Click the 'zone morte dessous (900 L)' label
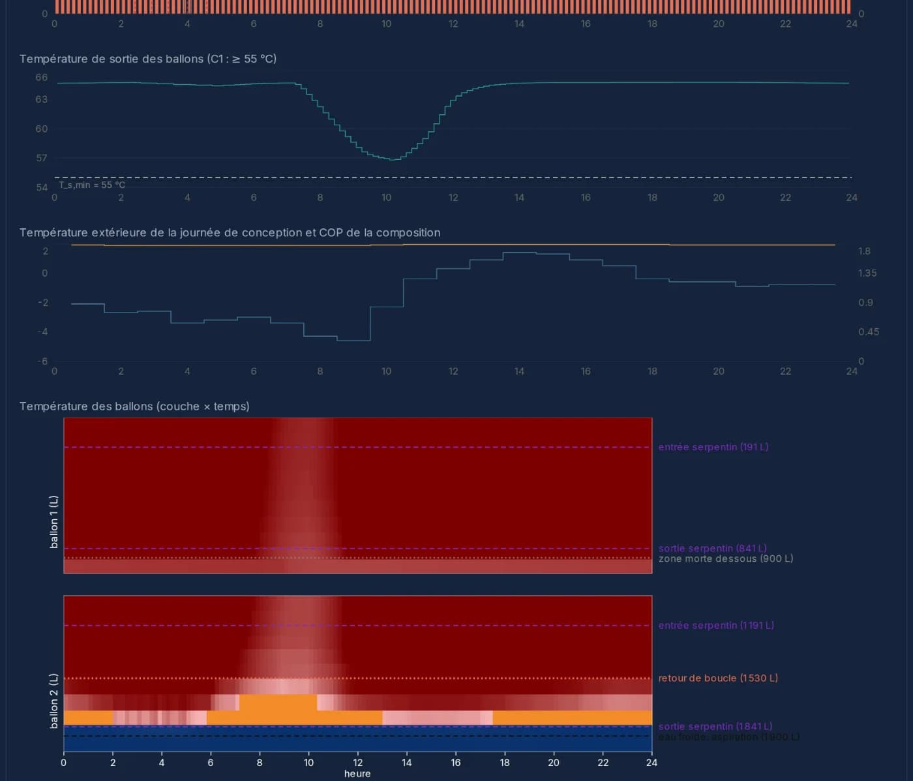The image size is (913, 781). [726, 559]
